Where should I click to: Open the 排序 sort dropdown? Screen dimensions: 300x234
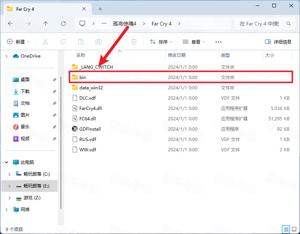coord(161,42)
